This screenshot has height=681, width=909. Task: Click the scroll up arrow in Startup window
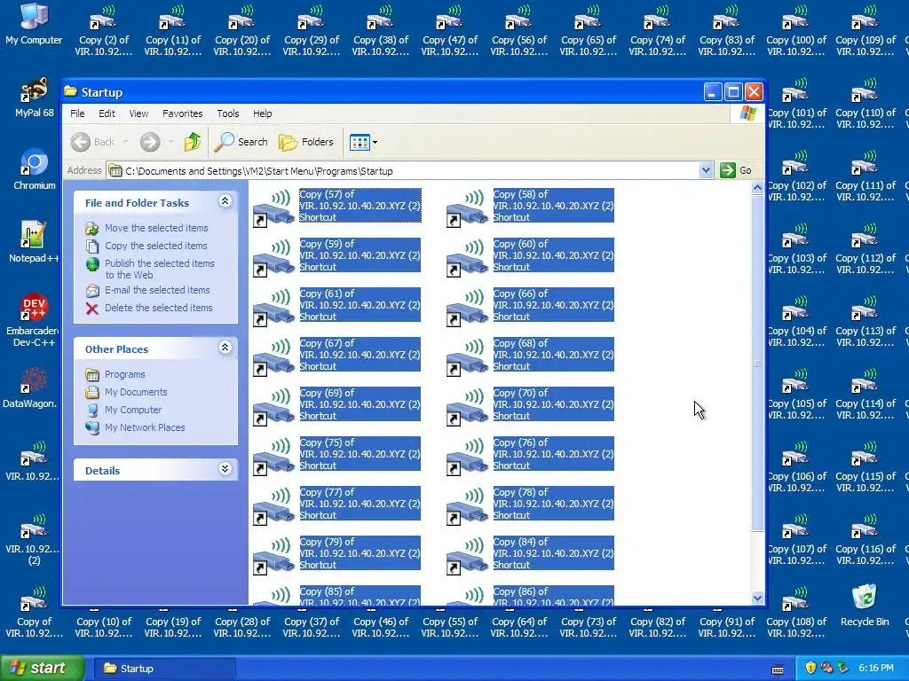tap(757, 188)
